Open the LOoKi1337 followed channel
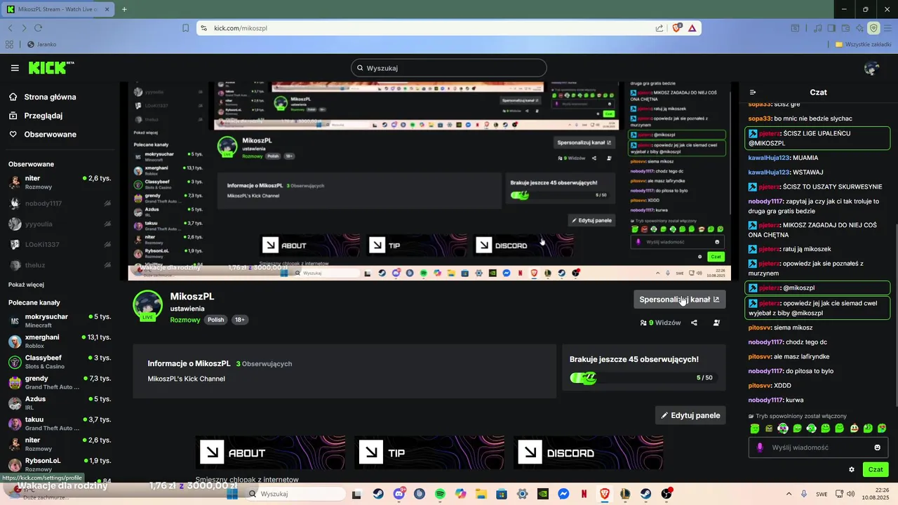Image resolution: width=898 pixels, height=505 pixels. pos(59,245)
